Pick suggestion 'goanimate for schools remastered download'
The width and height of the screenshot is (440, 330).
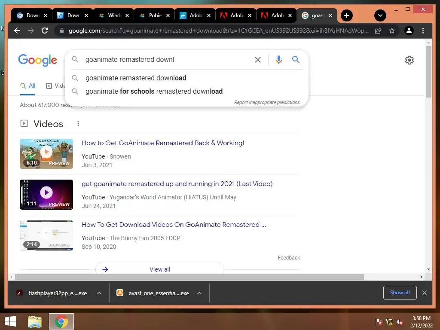click(154, 92)
